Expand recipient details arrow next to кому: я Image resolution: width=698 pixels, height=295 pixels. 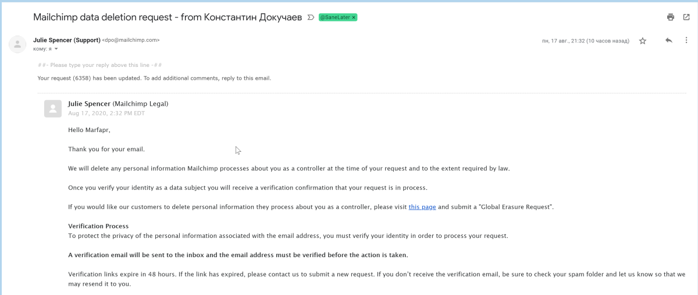[56, 49]
